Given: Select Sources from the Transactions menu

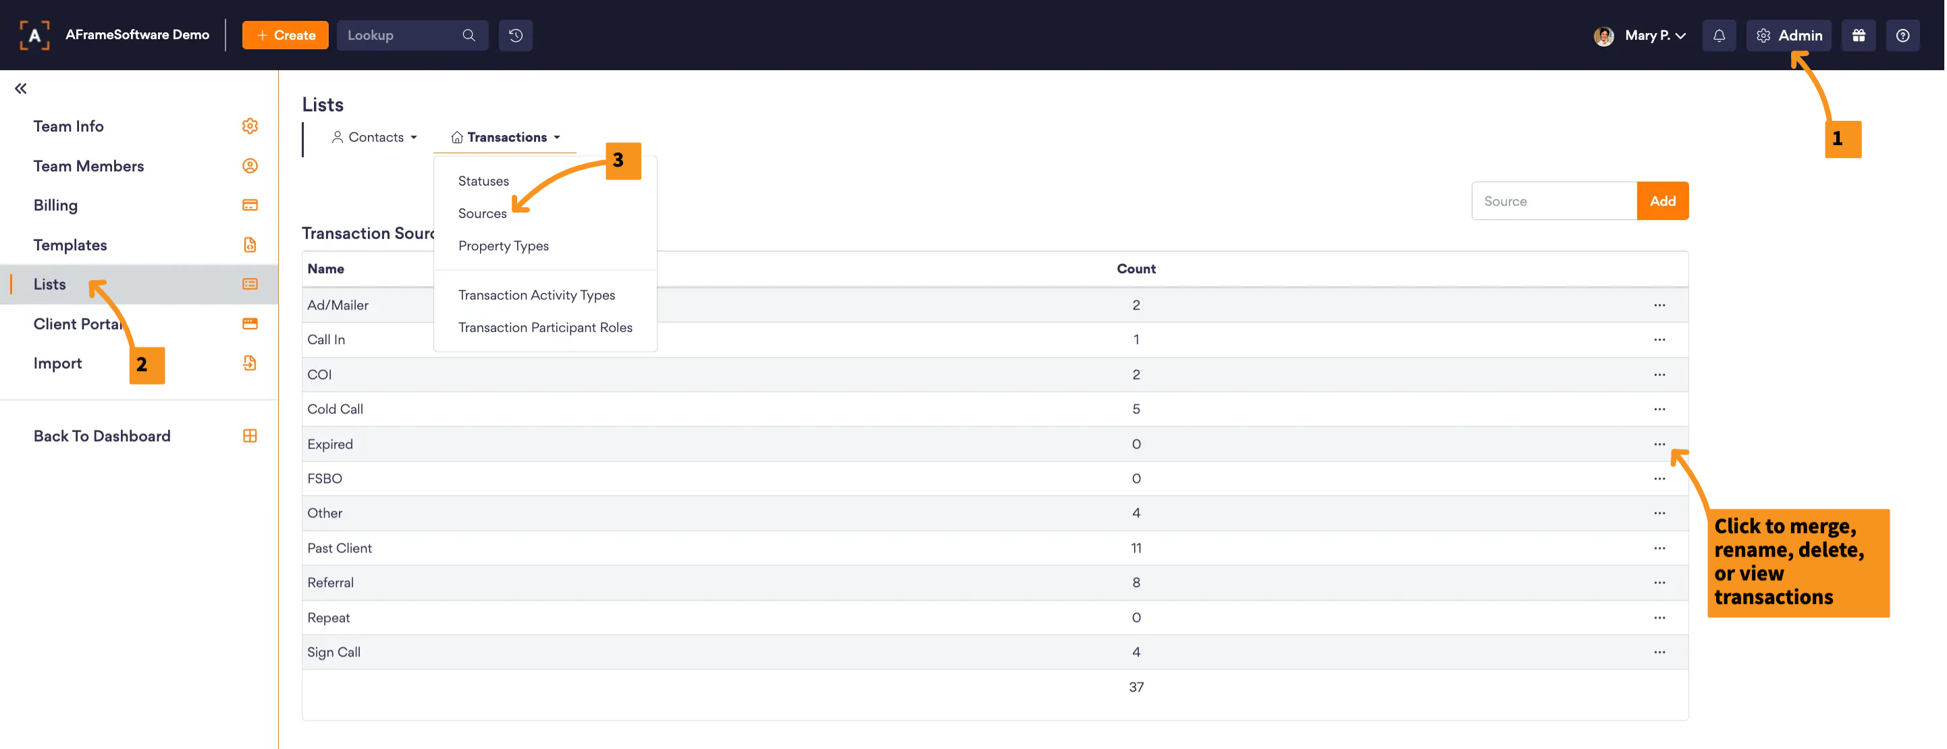Looking at the screenshot, I should click(x=482, y=213).
